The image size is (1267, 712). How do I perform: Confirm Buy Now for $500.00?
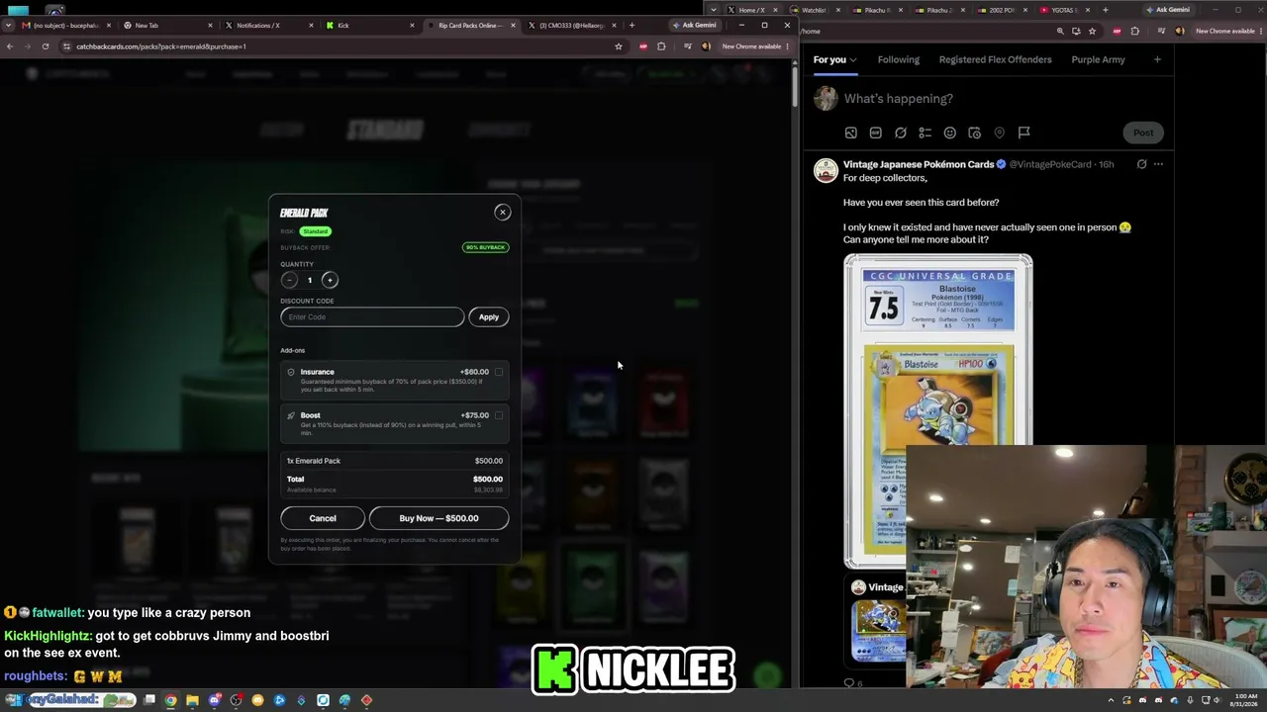439,518
